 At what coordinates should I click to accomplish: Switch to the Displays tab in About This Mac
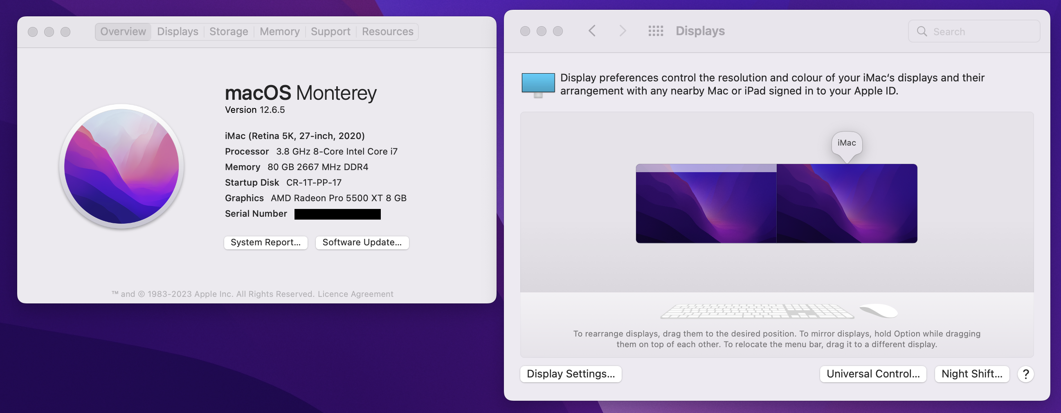click(x=178, y=32)
